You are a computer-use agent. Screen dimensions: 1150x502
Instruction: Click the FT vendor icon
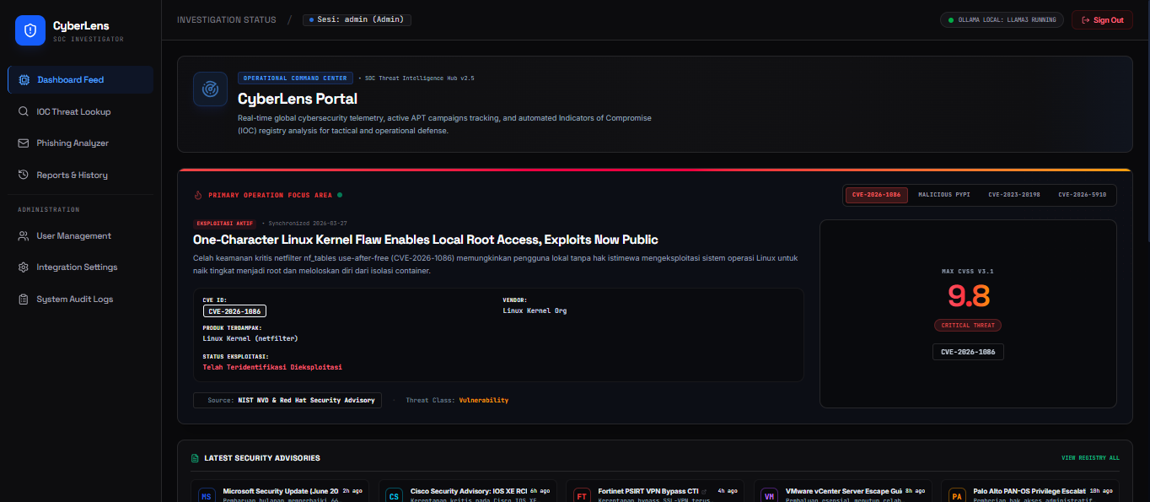pyautogui.click(x=582, y=496)
